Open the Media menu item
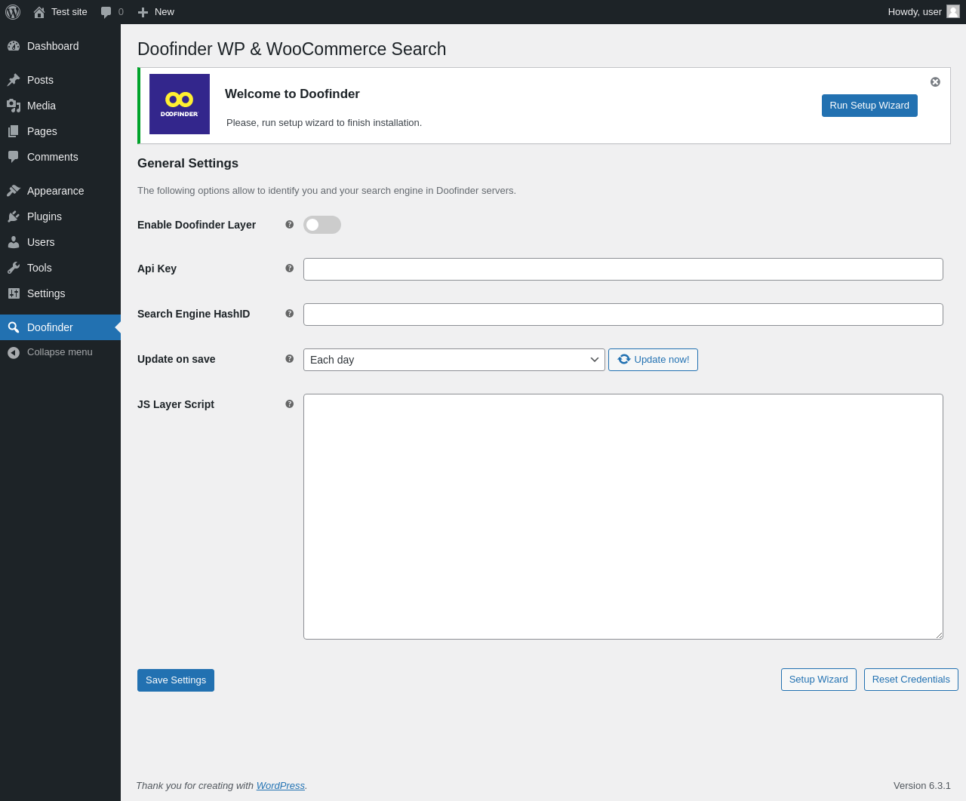 pyautogui.click(x=60, y=106)
